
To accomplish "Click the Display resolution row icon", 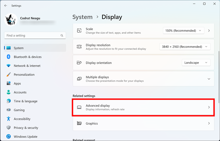I will [x=79, y=47].
